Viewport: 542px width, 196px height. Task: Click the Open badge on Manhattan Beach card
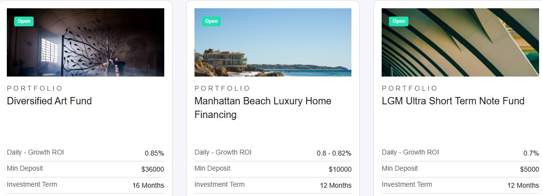(x=211, y=21)
